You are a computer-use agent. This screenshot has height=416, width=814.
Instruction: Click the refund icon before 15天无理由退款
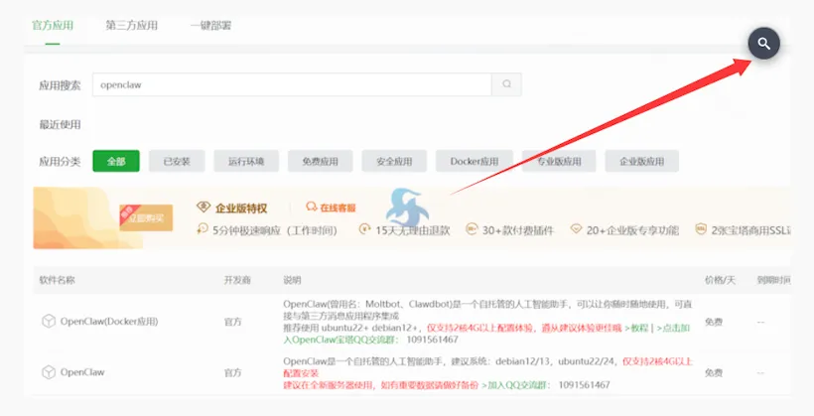pyautogui.click(x=365, y=229)
